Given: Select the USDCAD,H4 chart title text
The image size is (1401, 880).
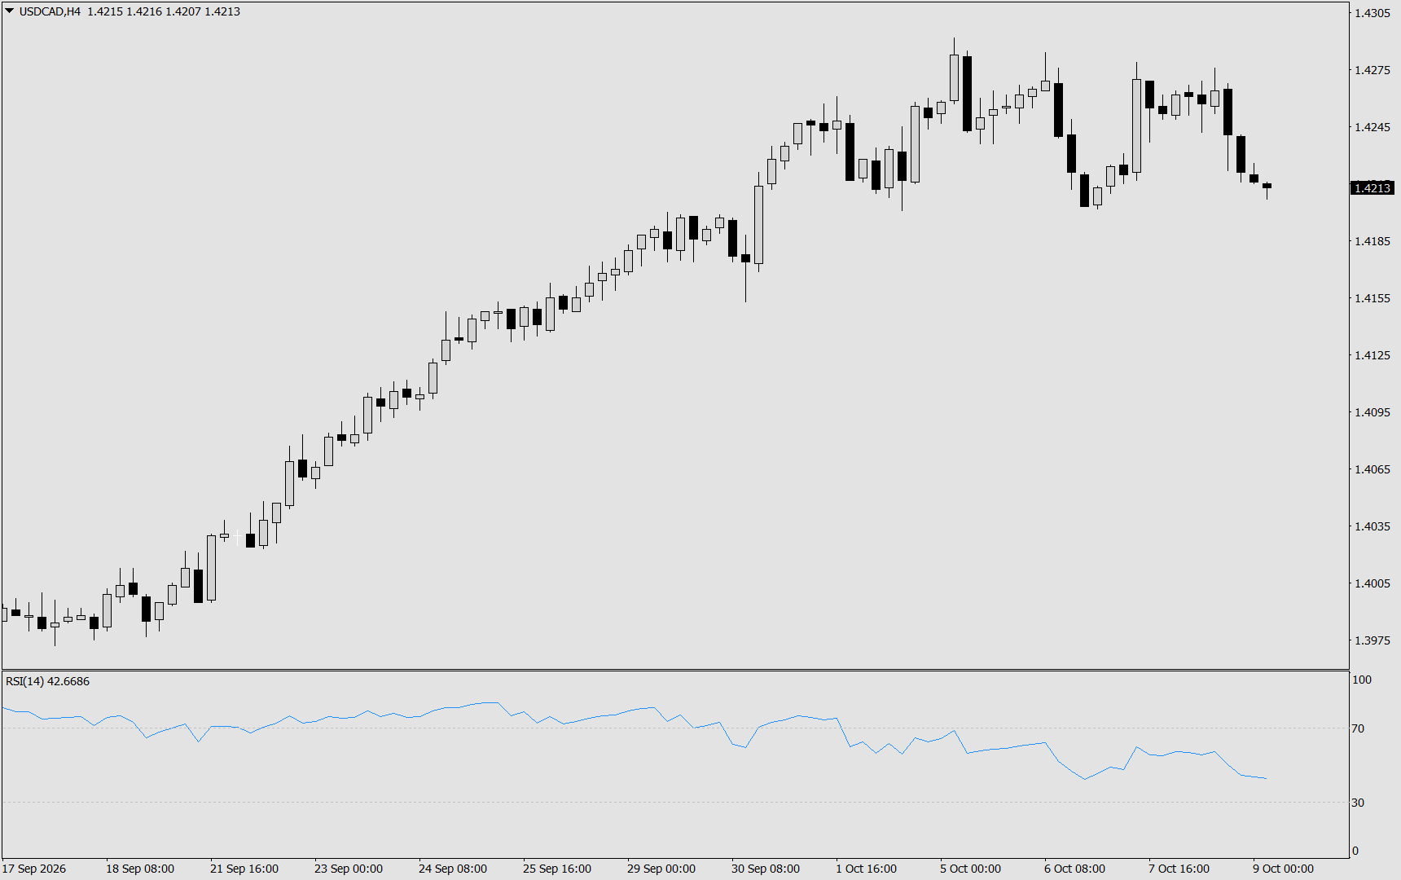Looking at the screenshot, I should [x=50, y=11].
